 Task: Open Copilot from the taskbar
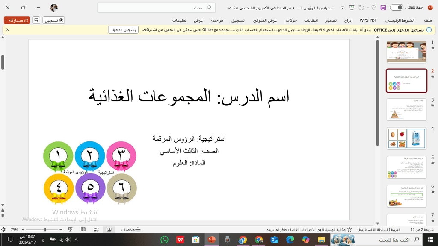[x=306, y=240]
